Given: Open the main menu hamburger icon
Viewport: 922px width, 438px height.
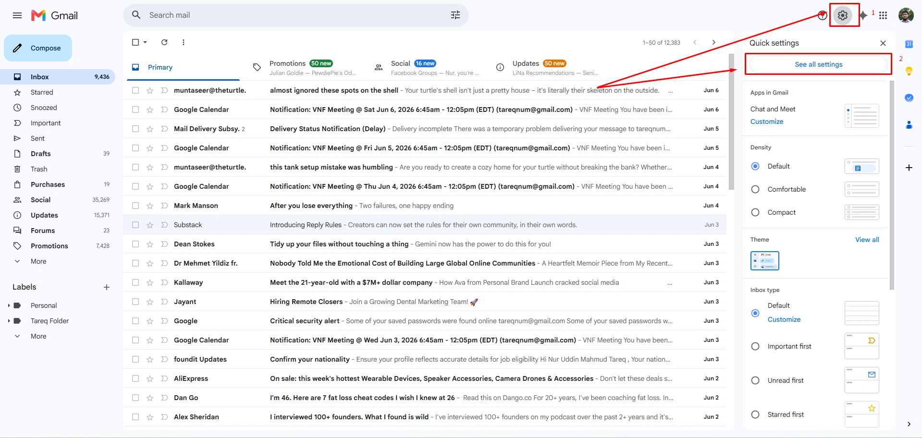Looking at the screenshot, I should click(17, 15).
